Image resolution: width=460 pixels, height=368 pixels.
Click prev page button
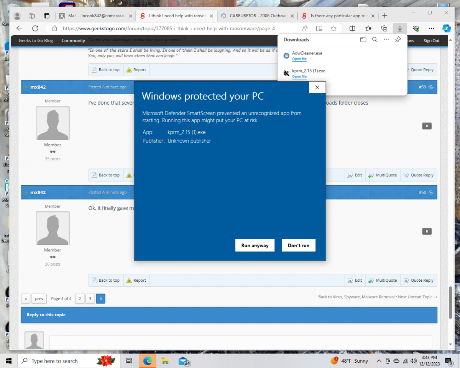coord(39,299)
